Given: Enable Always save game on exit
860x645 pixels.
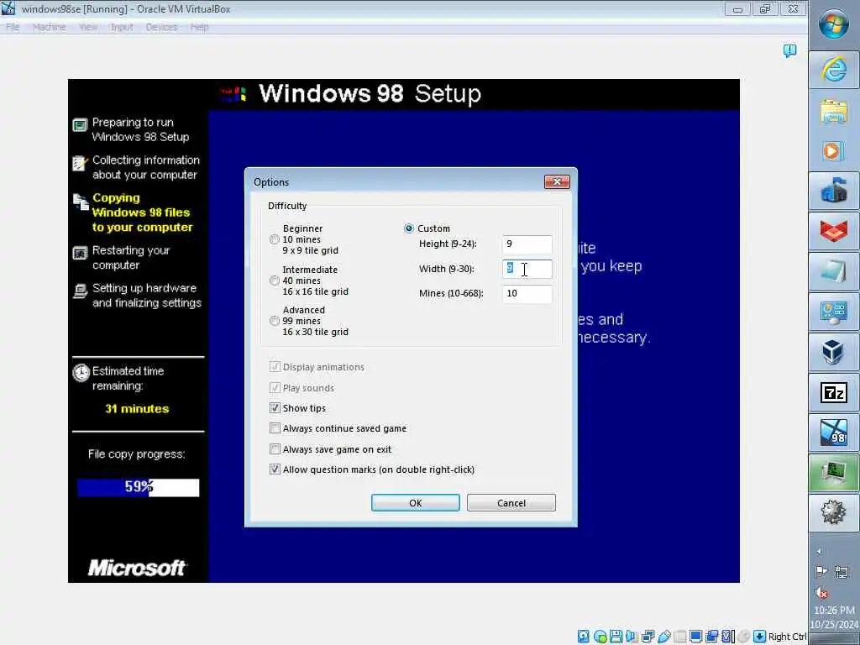Looking at the screenshot, I should (x=275, y=449).
